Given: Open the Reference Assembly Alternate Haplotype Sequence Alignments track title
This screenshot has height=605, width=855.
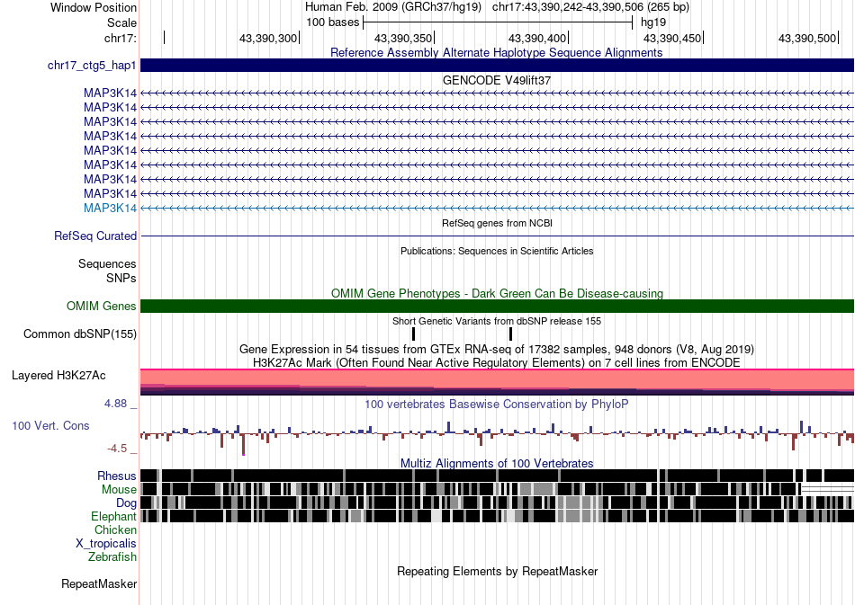Looking at the screenshot, I should [496, 53].
